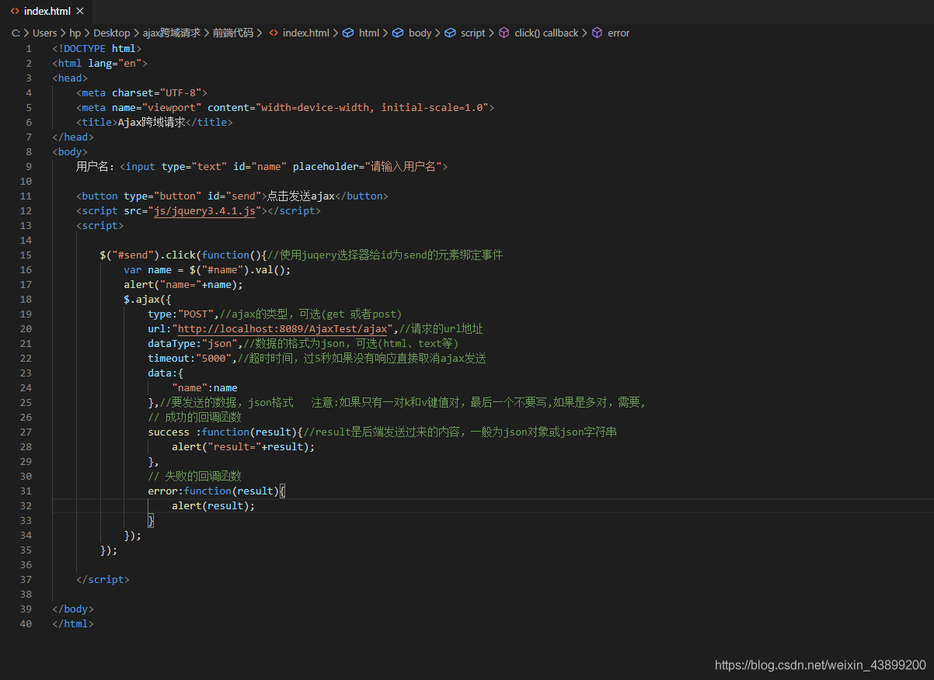Screen dimensions: 934x680
Task: Place cursor on alert("result="+result) statement
Action: (243, 446)
